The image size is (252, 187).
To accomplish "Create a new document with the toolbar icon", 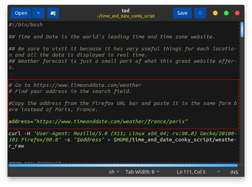I will 53,13.
